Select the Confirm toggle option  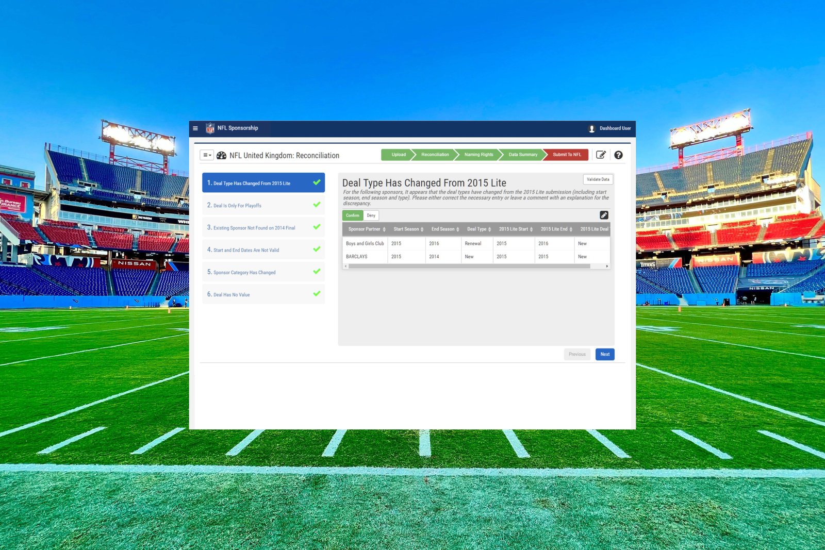[x=353, y=215]
